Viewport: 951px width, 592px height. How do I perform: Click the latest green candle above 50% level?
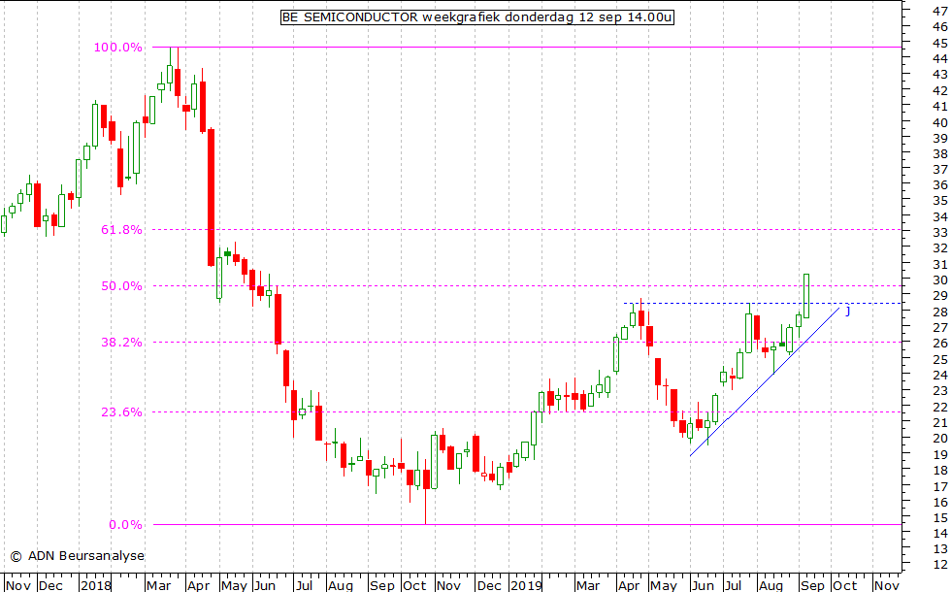[x=806, y=296]
